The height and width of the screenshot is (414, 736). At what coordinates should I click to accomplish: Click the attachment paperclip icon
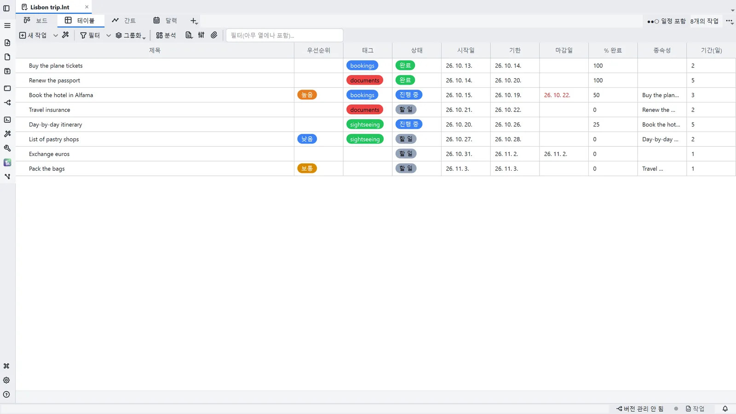214,35
